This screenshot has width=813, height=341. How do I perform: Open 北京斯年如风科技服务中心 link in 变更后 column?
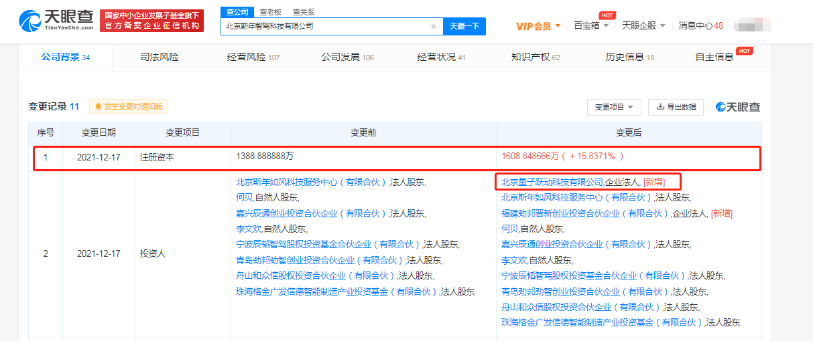pyautogui.click(x=577, y=197)
